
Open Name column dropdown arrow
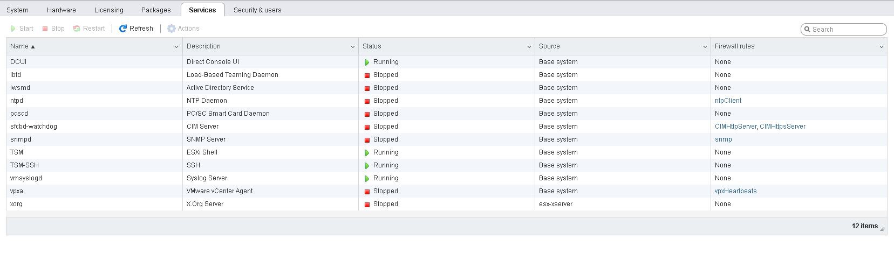point(176,47)
